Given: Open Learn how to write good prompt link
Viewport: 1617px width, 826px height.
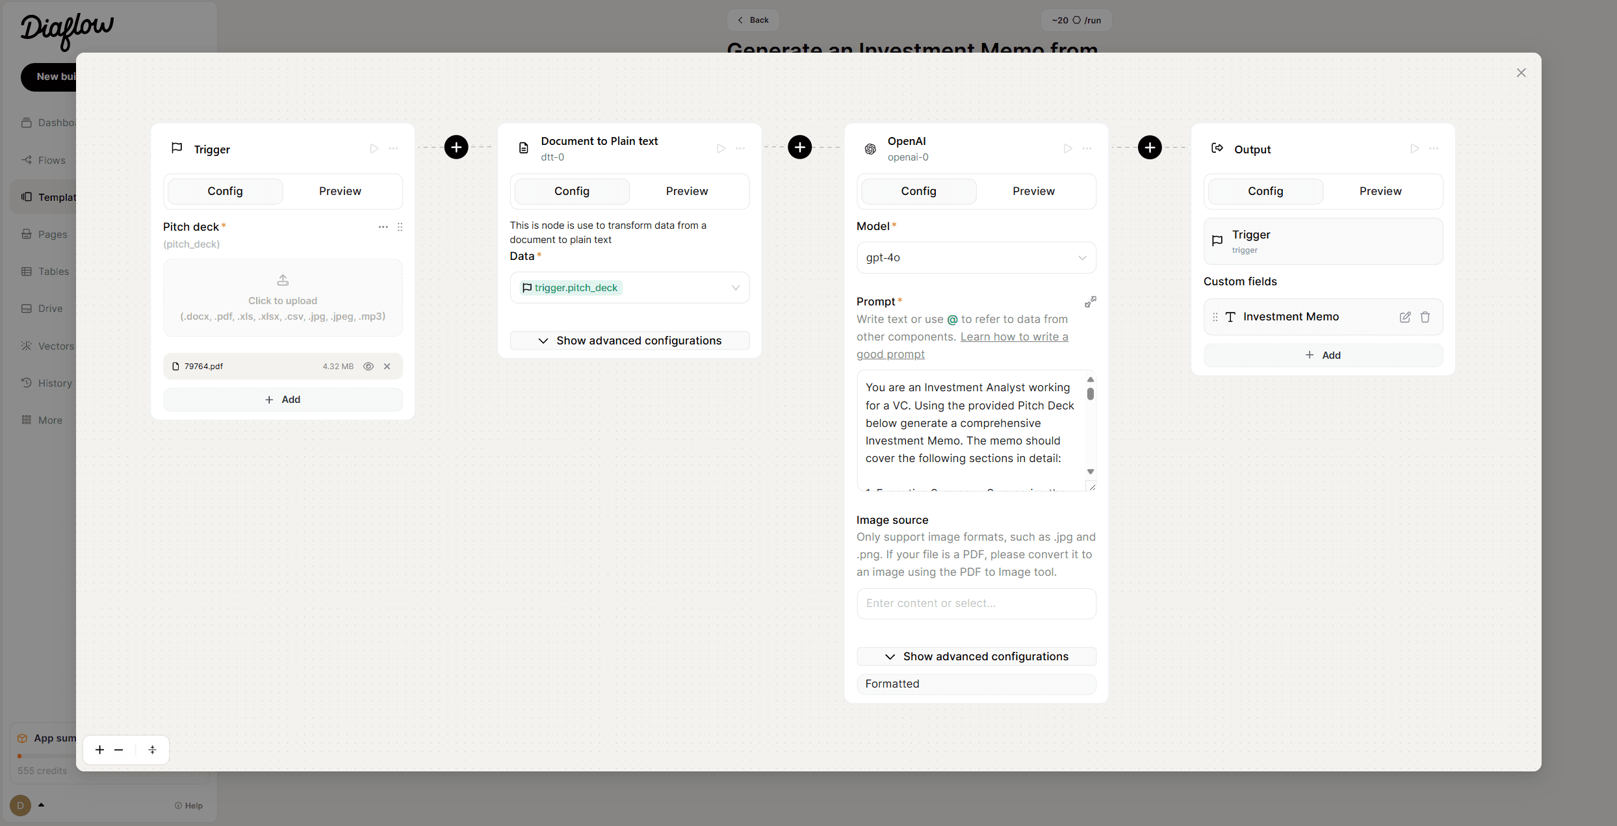Looking at the screenshot, I should [x=1013, y=337].
